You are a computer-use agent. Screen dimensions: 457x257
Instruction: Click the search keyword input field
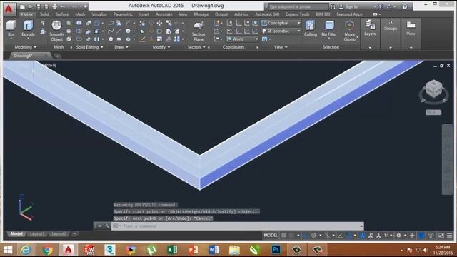coord(298,6)
